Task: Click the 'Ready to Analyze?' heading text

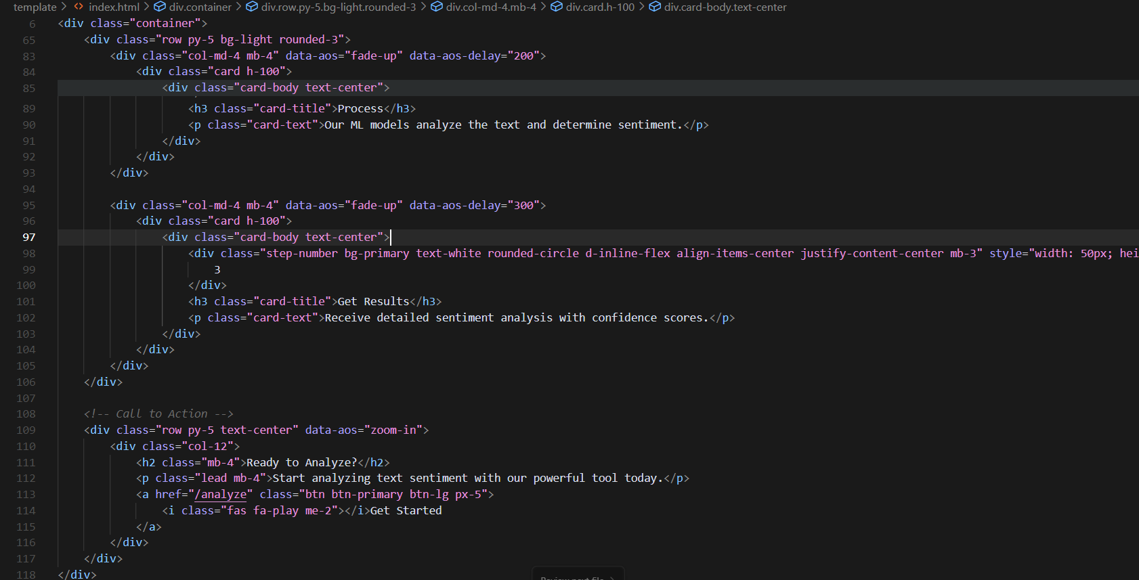Action: tap(301, 462)
